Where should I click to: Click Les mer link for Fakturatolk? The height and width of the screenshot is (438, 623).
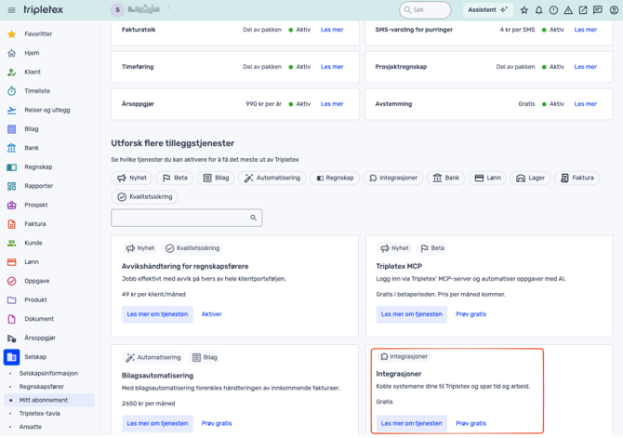[332, 30]
